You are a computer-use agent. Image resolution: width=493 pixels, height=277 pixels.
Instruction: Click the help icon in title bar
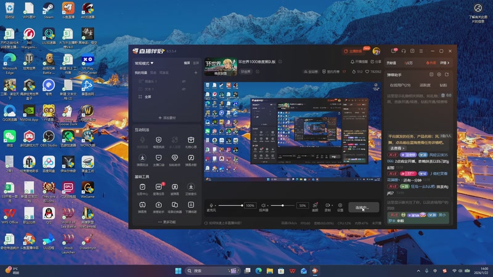coord(412,51)
